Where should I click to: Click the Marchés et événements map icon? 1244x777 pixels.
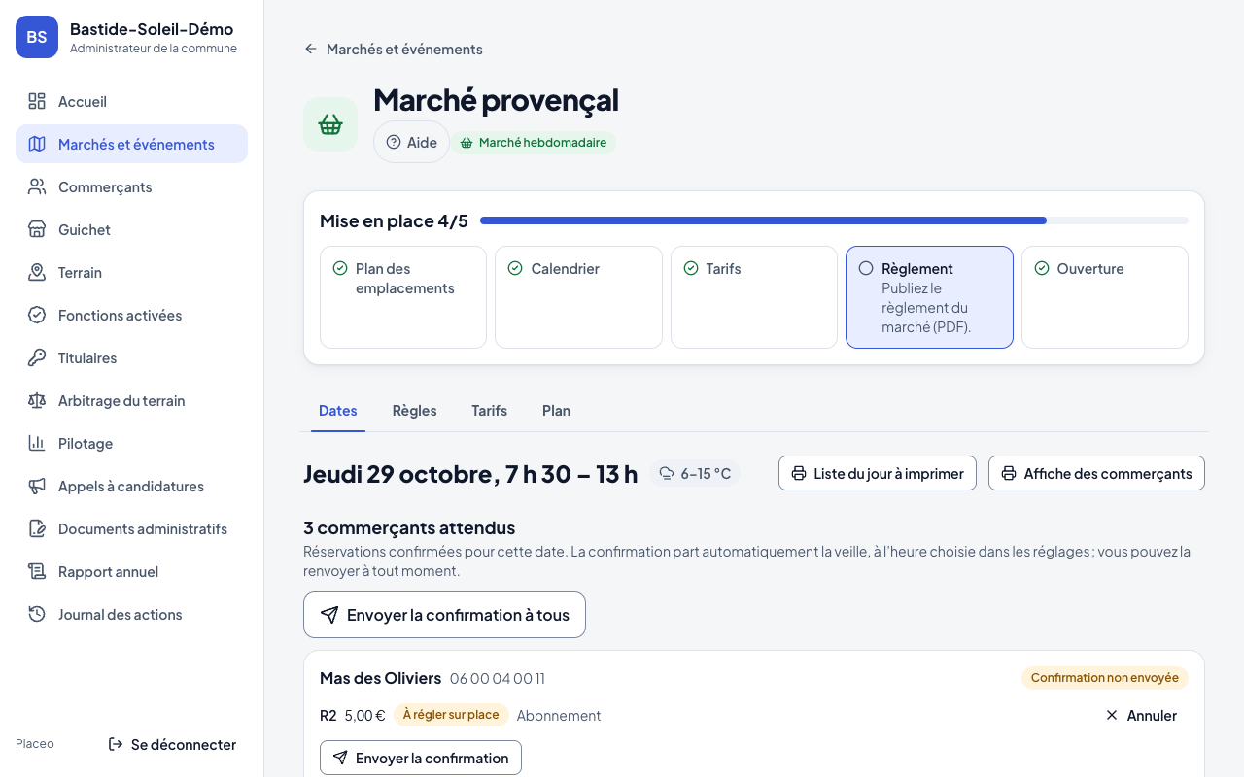coord(37,144)
